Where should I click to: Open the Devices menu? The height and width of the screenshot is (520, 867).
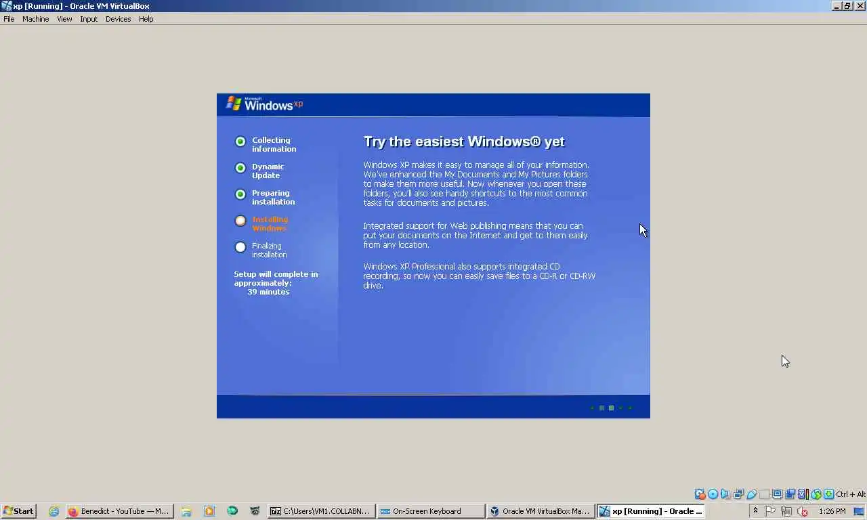[118, 19]
